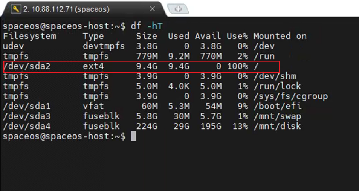Screen dimensions: 359x191
Task: Click the 224G size value
Action: [147, 126]
